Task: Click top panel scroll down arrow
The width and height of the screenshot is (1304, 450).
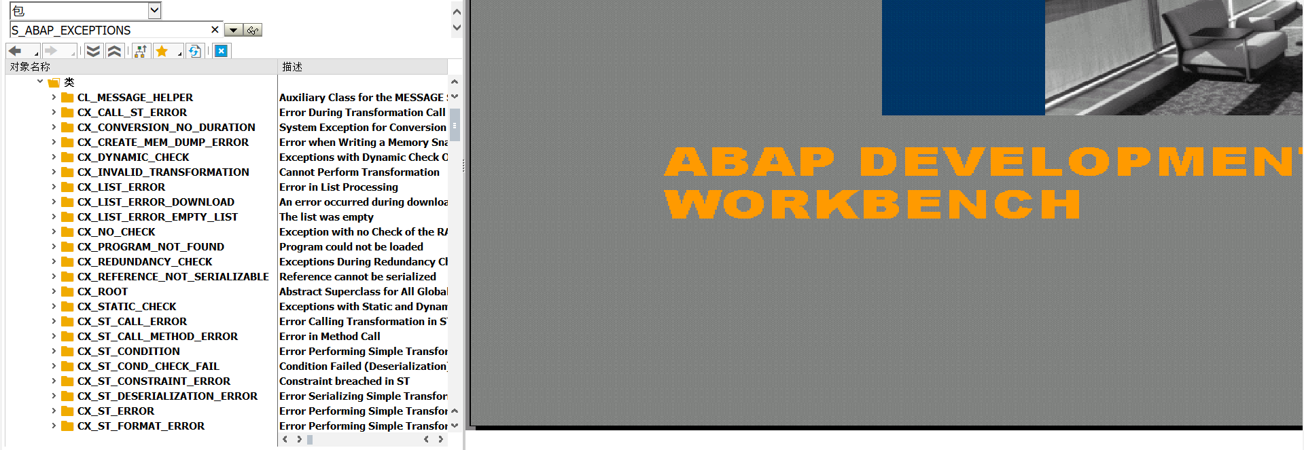Action: [457, 28]
